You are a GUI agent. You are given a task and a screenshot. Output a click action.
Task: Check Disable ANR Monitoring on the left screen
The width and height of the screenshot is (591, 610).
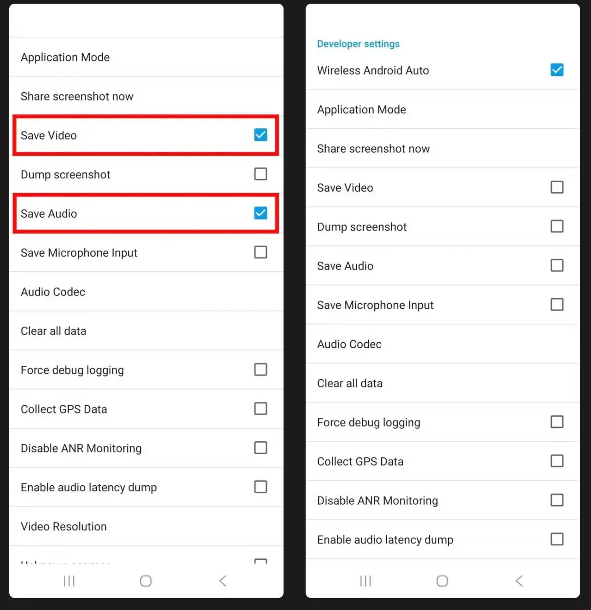(x=261, y=448)
